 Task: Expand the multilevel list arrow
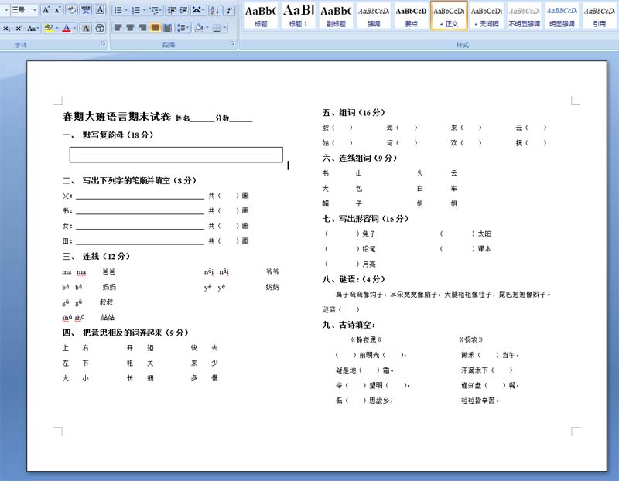(x=161, y=10)
